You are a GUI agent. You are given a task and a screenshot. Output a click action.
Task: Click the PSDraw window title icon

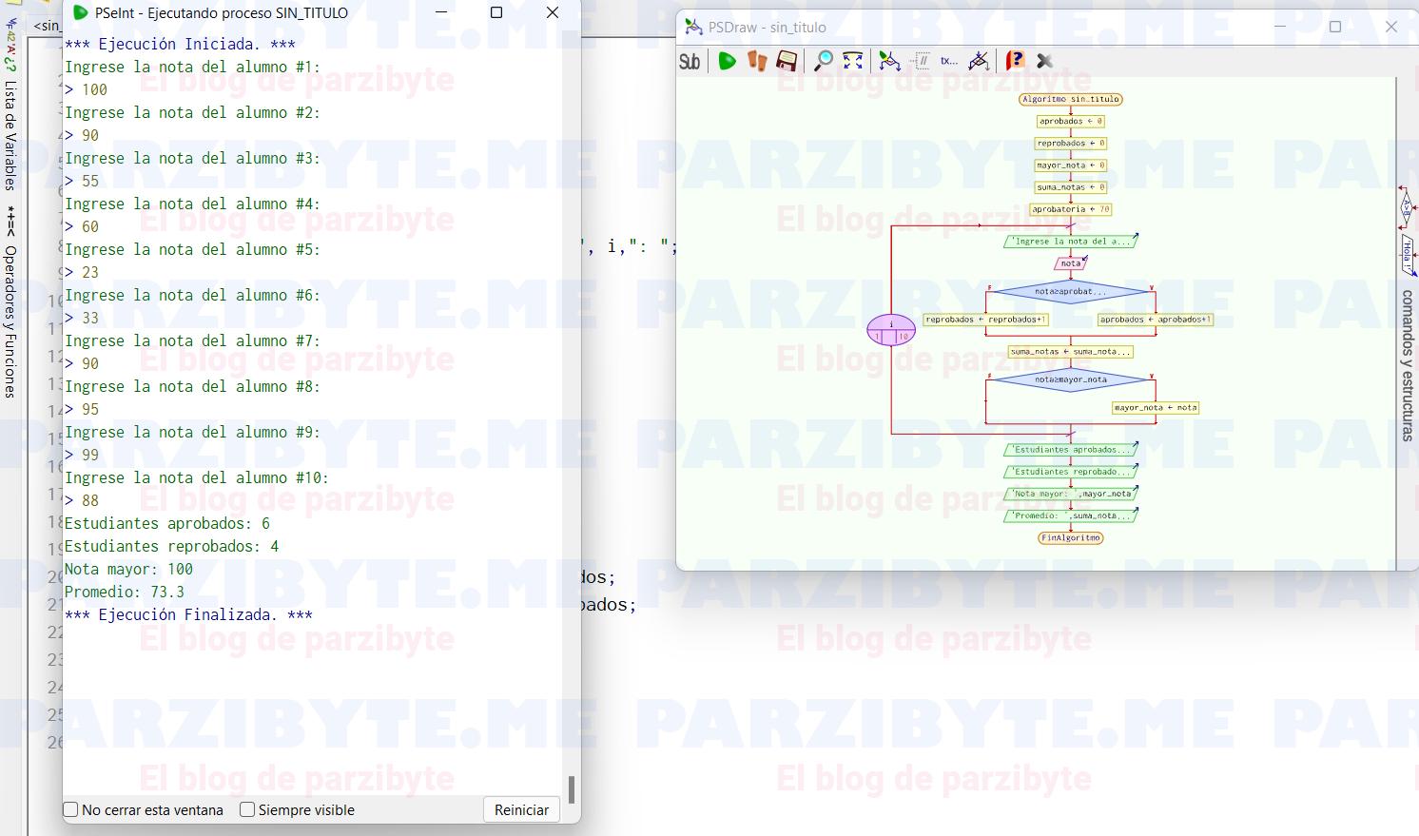point(694,27)
